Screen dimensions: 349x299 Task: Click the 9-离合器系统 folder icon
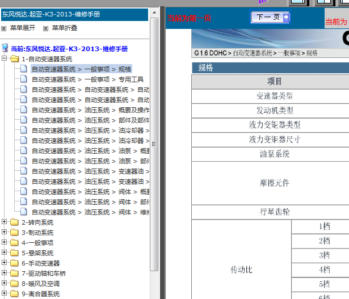pos(14,294)
